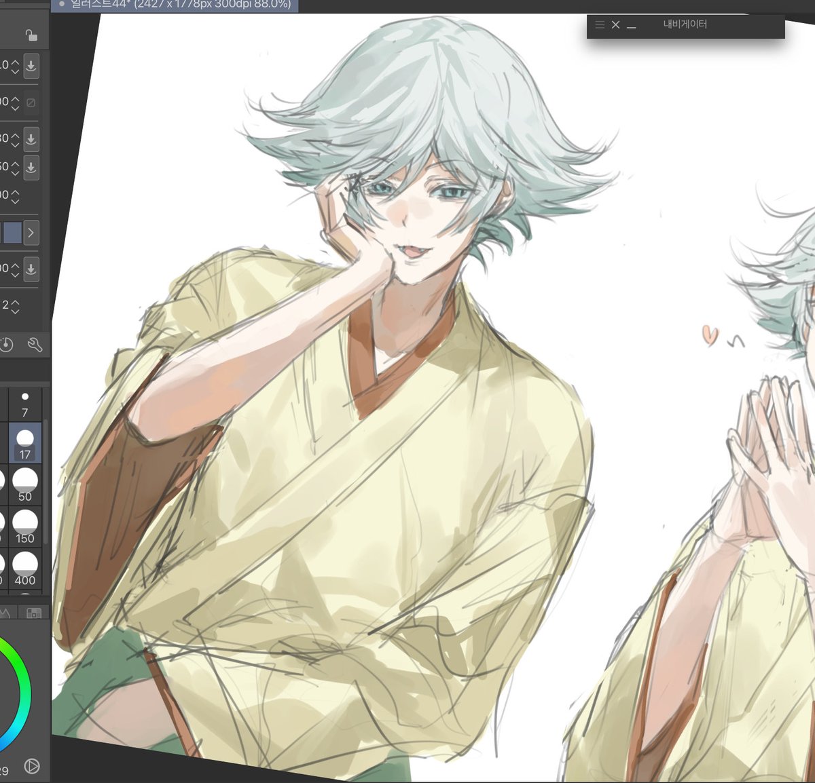815x783 pixels.
Task: Click the crossed-out square icon in the tool property panel
Action: click(x=31, y=102)
